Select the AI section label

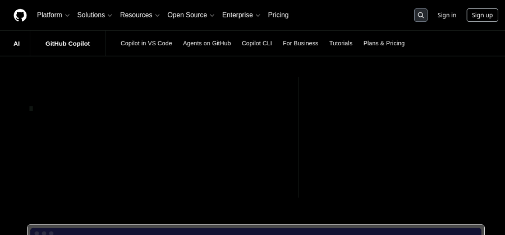[x=16, y=44]
